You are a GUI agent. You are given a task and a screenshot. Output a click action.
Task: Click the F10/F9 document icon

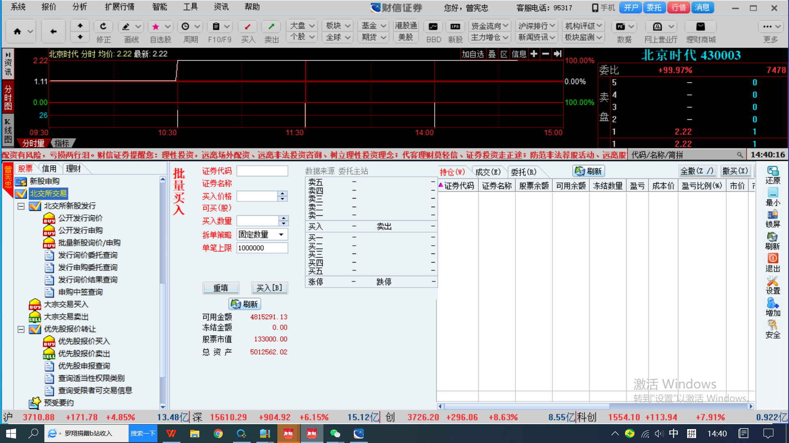(215, 26)
